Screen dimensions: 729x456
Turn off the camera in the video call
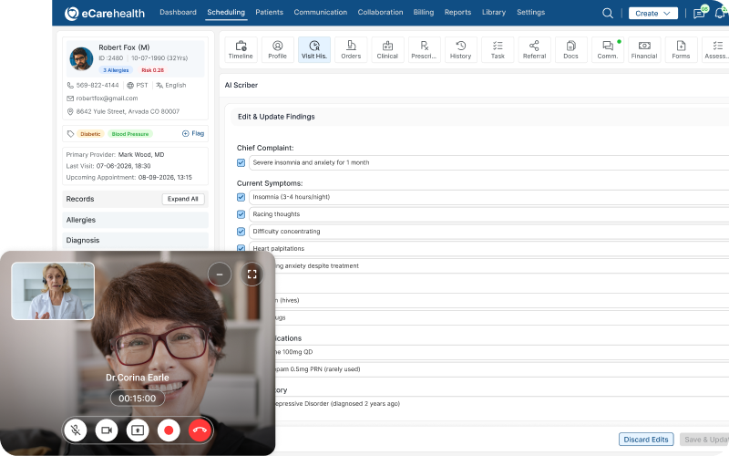(107, 430)
